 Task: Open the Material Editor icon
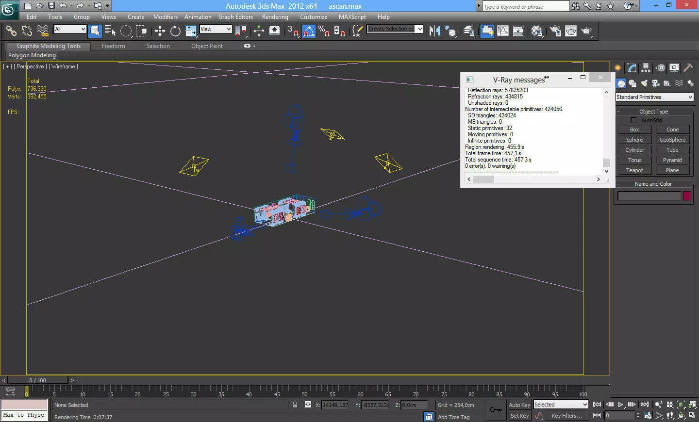(x=537, y=31)
